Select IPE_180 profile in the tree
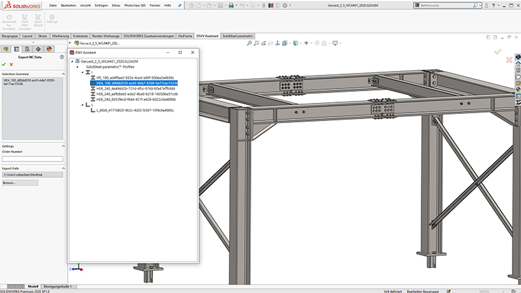This screenshot has height=293, width=521. (135, 77)
